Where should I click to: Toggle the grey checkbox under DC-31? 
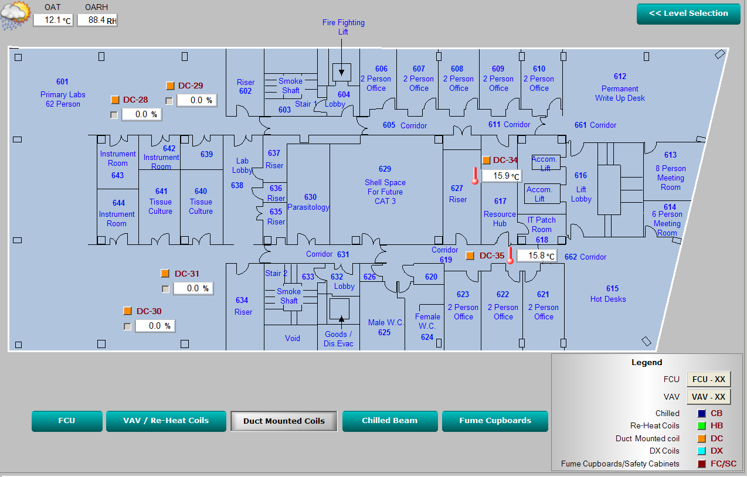point(165,289)
